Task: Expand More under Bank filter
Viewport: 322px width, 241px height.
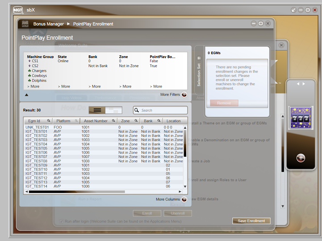Action: [95, 86]
